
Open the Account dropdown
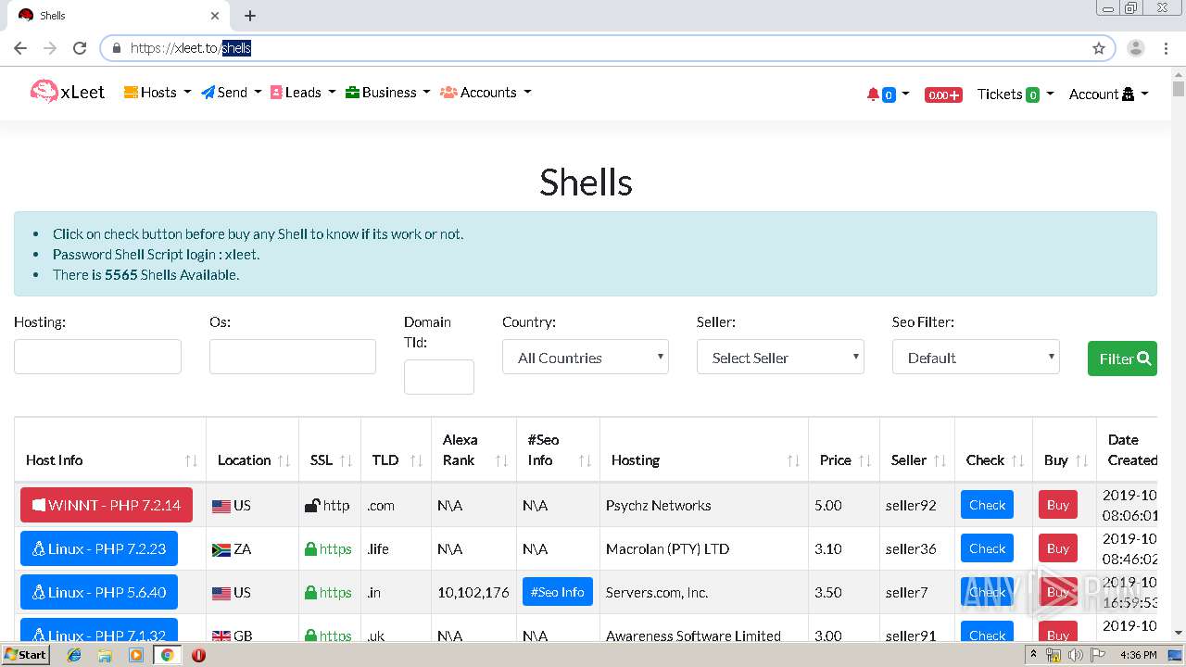[1108, 94]
